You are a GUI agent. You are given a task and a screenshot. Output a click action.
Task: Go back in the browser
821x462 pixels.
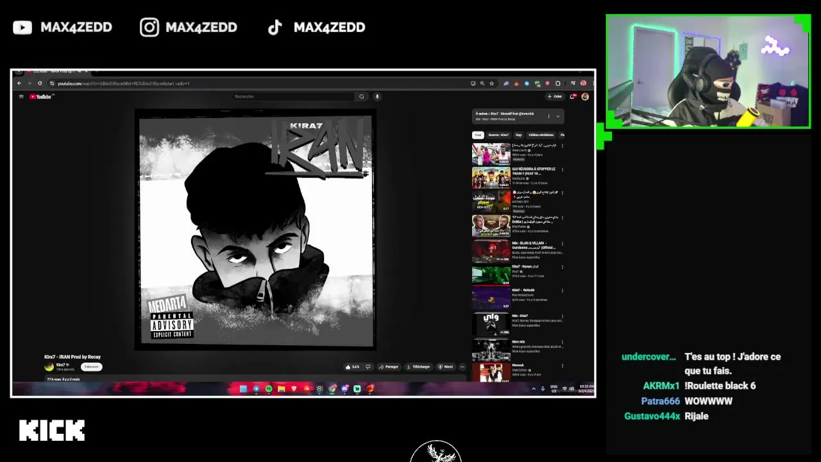tap(19, 83)
